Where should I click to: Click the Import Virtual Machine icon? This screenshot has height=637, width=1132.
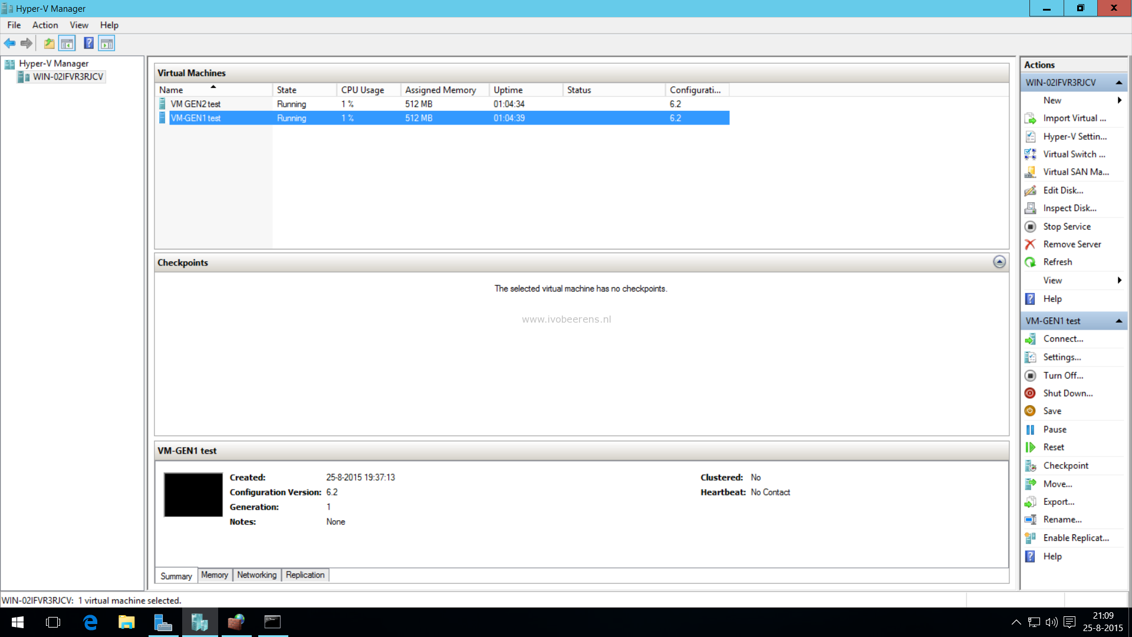[x=1030, y=119]
